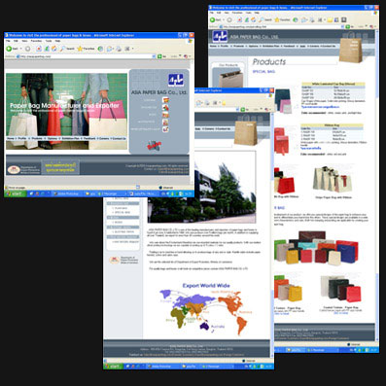Click Refresh icon in left browser toolbar
386x386 pixels.
point(47,49)
